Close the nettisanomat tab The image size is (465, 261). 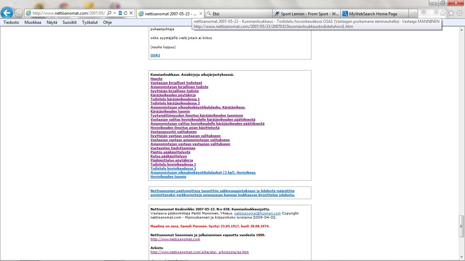(x=201, y=14)
